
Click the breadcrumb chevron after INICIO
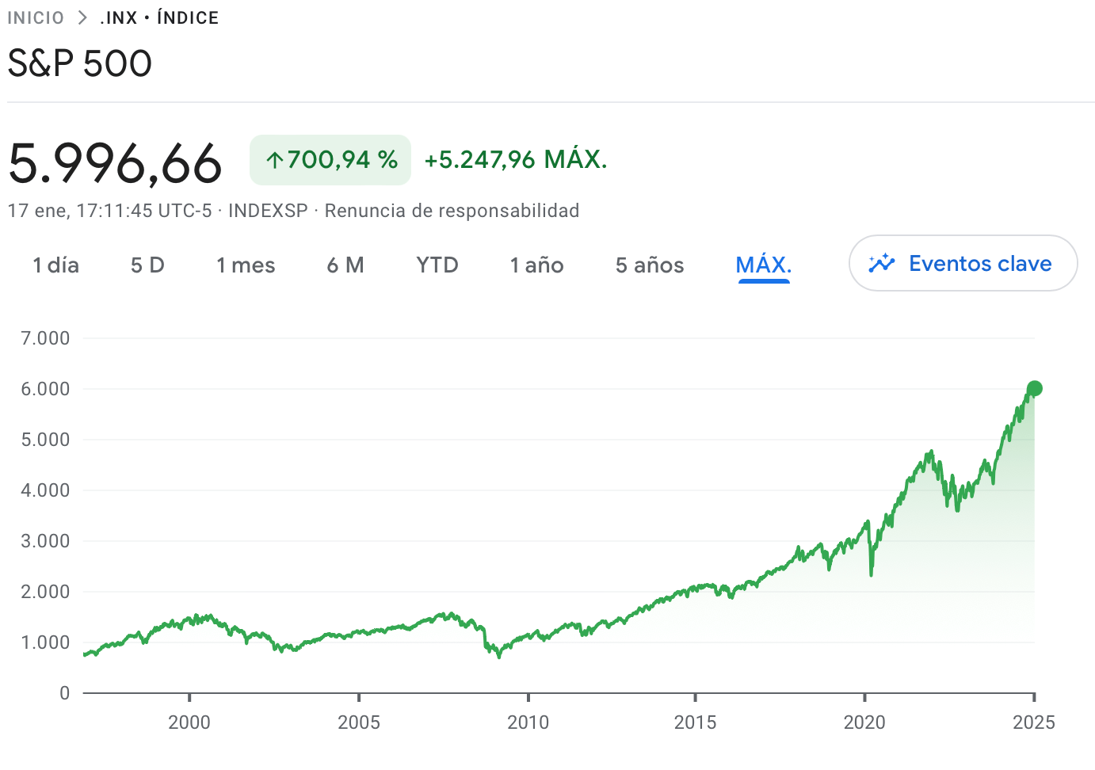(82, 17)
